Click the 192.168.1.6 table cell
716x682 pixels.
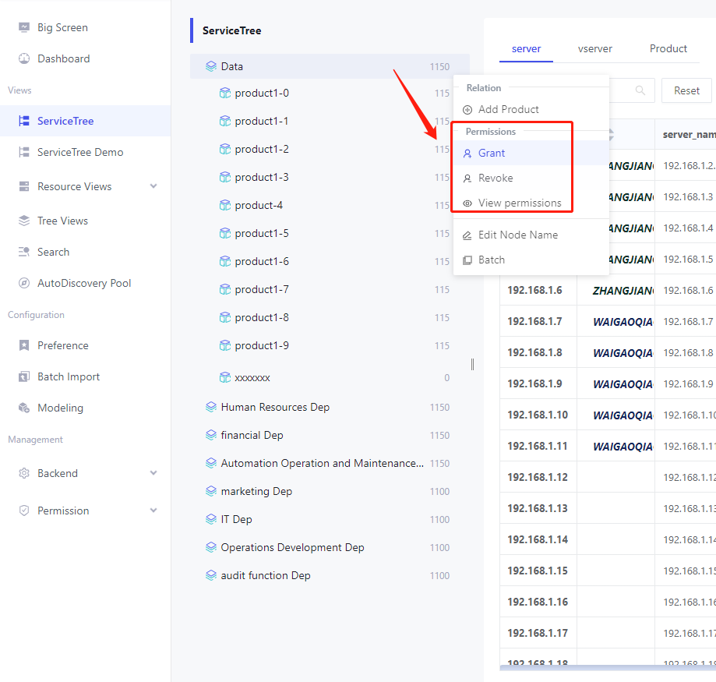[538, 290]
